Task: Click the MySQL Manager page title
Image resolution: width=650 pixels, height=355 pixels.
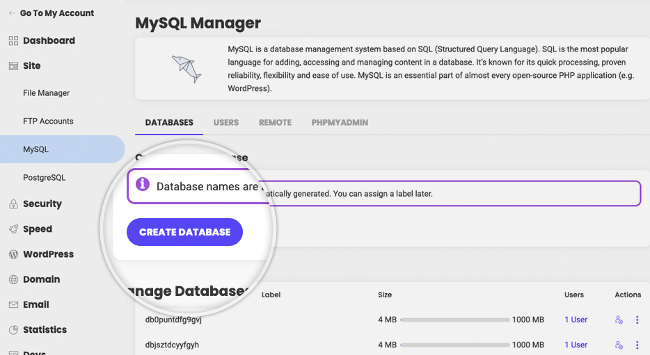Action: pos(198,23)
